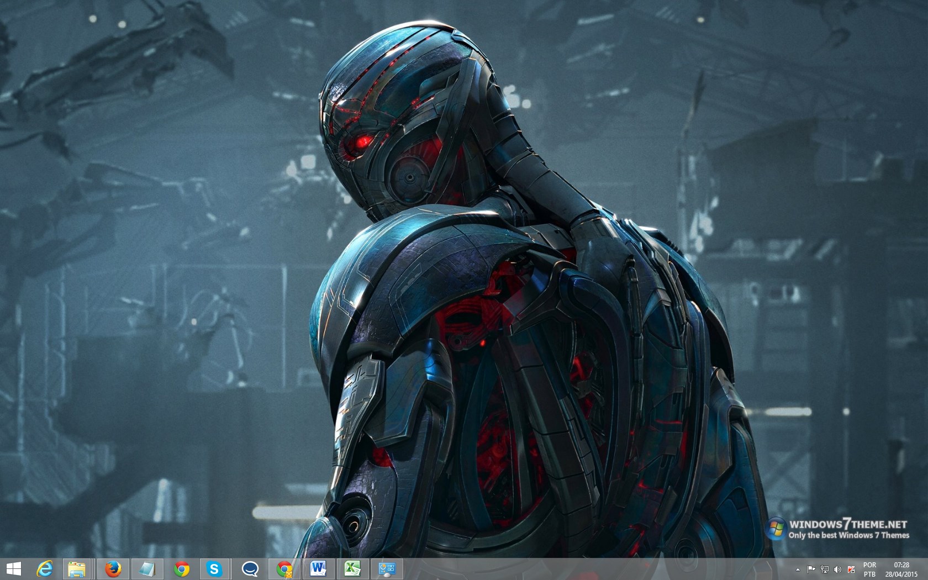Open the chat bubble app icon
928x580 pixels.
(x=250, y=569)
